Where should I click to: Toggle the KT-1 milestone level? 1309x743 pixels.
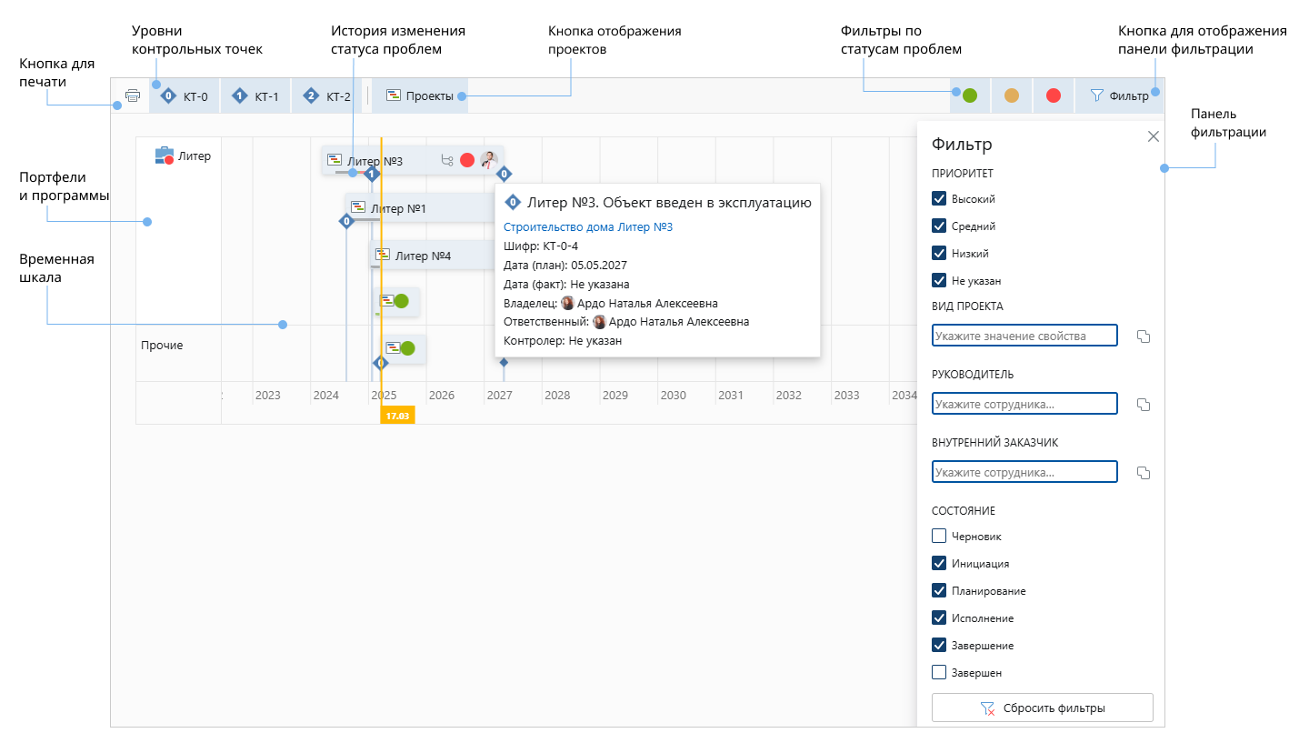[x=255, y=95]
